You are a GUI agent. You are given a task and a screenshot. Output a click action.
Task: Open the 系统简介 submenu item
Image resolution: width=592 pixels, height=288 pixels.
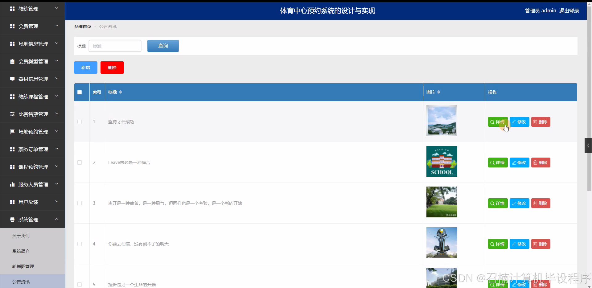tap(32, 251)
